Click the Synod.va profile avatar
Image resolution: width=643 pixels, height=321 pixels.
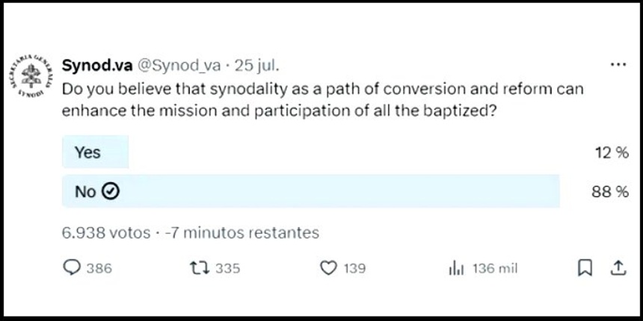pos(31,75)
